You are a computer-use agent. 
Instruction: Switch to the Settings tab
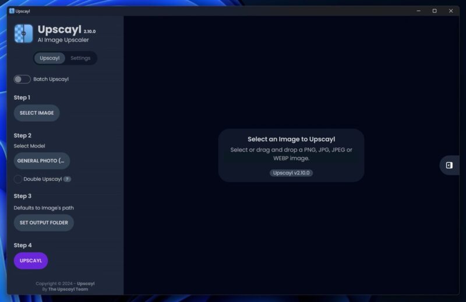(x=80, y=58)
